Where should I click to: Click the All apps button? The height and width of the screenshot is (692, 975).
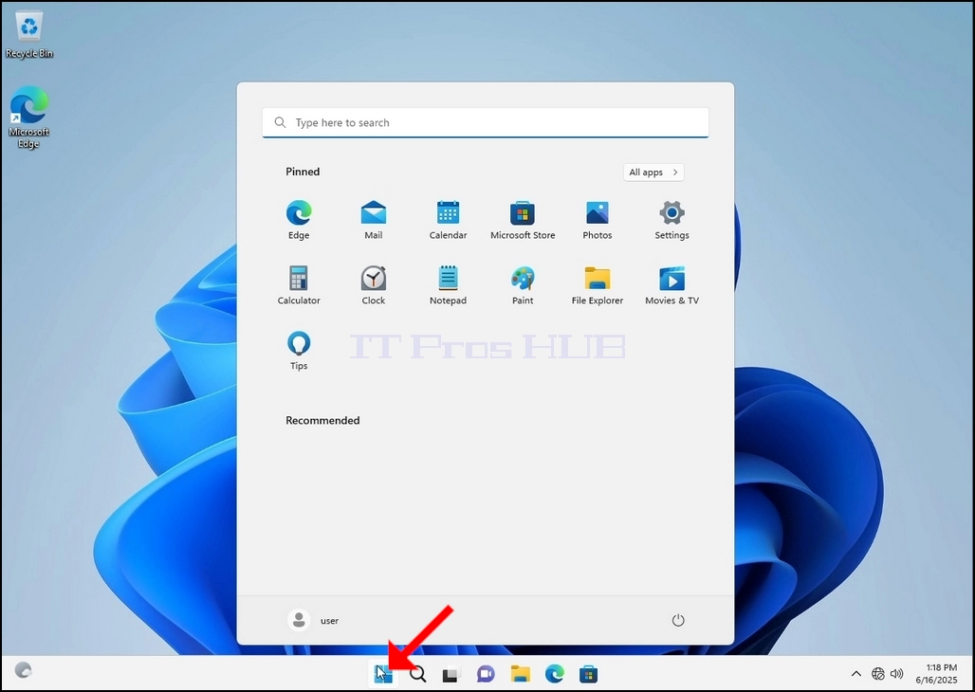pyautogui.click(x=653, y=173)
